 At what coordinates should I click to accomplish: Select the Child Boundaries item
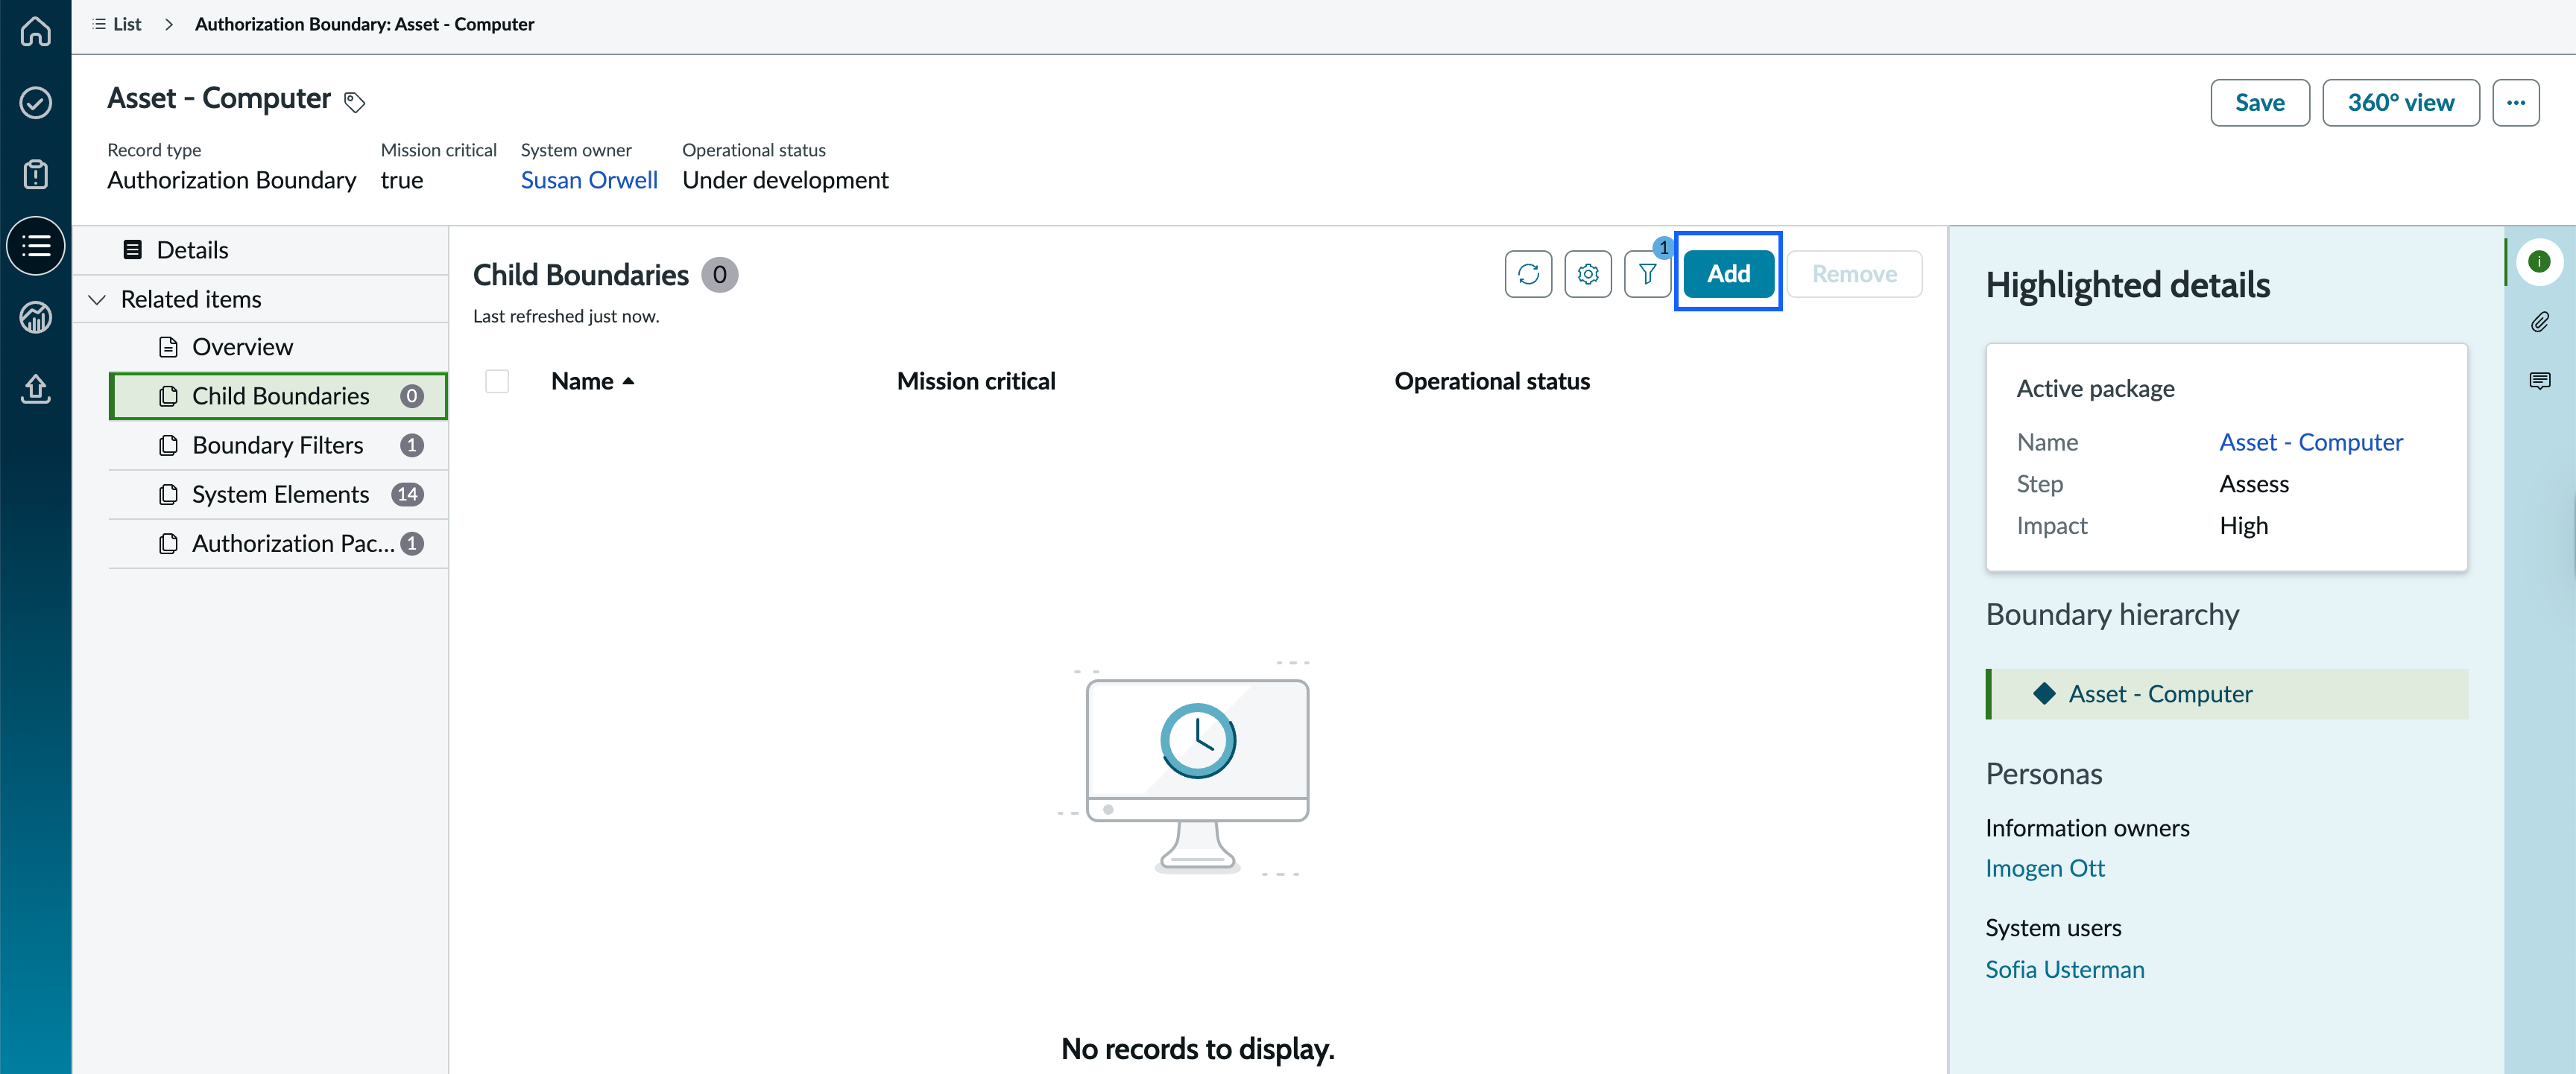[278, 395]
